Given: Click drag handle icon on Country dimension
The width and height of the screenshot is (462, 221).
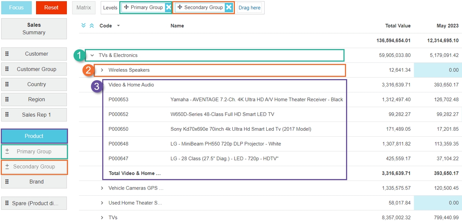Looking at the screenshot, I should coord(7,84).
